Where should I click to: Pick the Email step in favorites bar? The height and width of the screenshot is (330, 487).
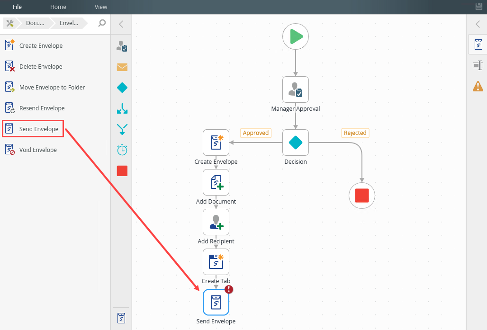122,67
